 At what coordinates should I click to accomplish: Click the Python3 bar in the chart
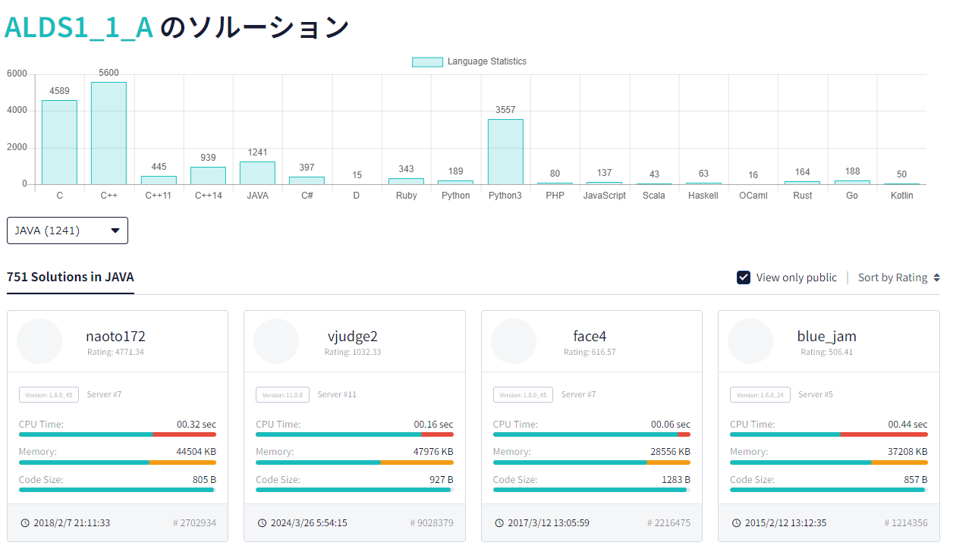(505, 152)
